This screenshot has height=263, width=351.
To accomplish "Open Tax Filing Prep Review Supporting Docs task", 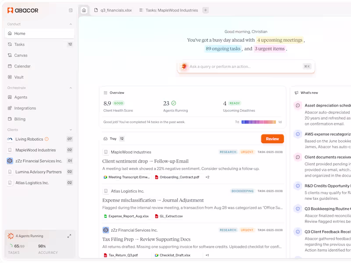I will click(x=147, y=239).
